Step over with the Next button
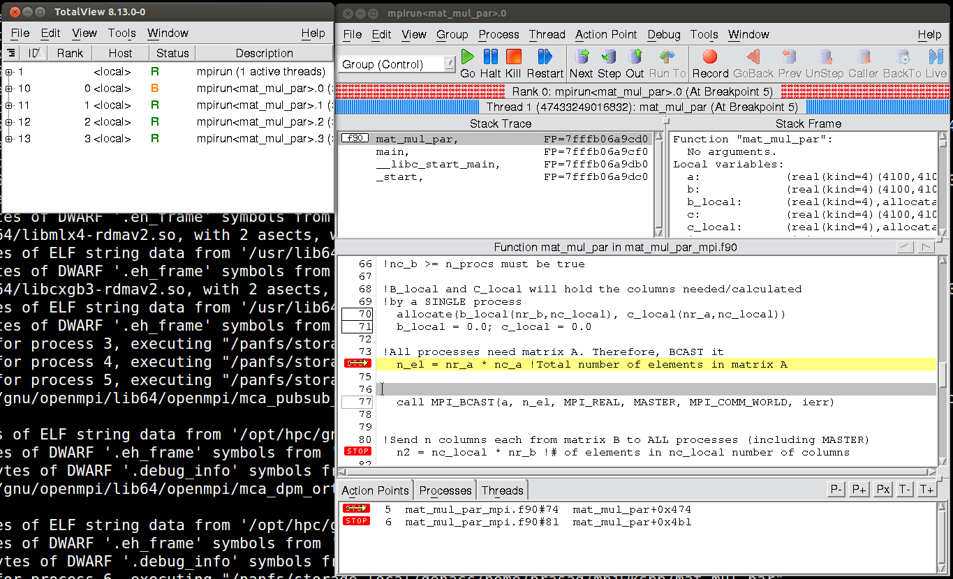Viewport: 953px width, 579px height. [x=581, y=63]
